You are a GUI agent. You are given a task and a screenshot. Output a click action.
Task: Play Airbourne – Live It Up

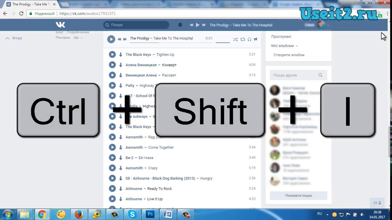click(112, 199)
